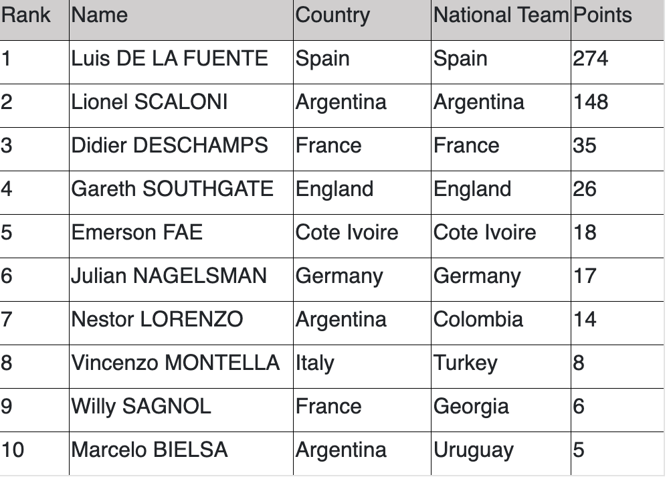Screen dimensions: 669x479
Task: Click the Turkey national team cell
Action: [501, 367]
